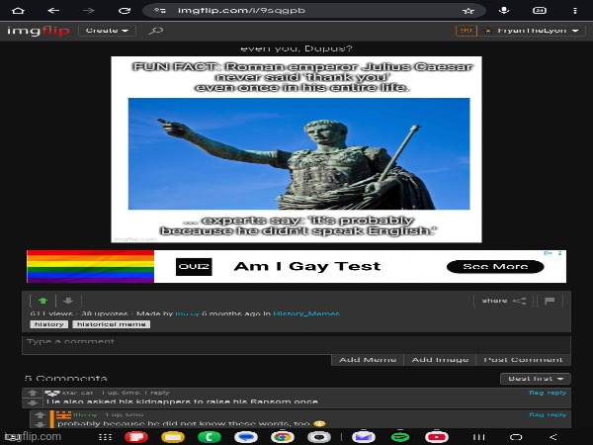Go back with the browser back arrow
Image resolution: width=593 pixels, height=445 pixels.
[53, 11]
